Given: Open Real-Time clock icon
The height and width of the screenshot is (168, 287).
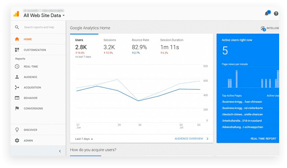Looking at the screenshot, I should (x=17, y=66).
